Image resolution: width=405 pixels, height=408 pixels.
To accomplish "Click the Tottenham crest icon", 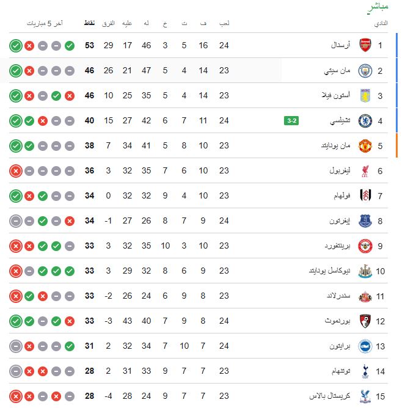I will pyautogui.click(x=365, y=370).
